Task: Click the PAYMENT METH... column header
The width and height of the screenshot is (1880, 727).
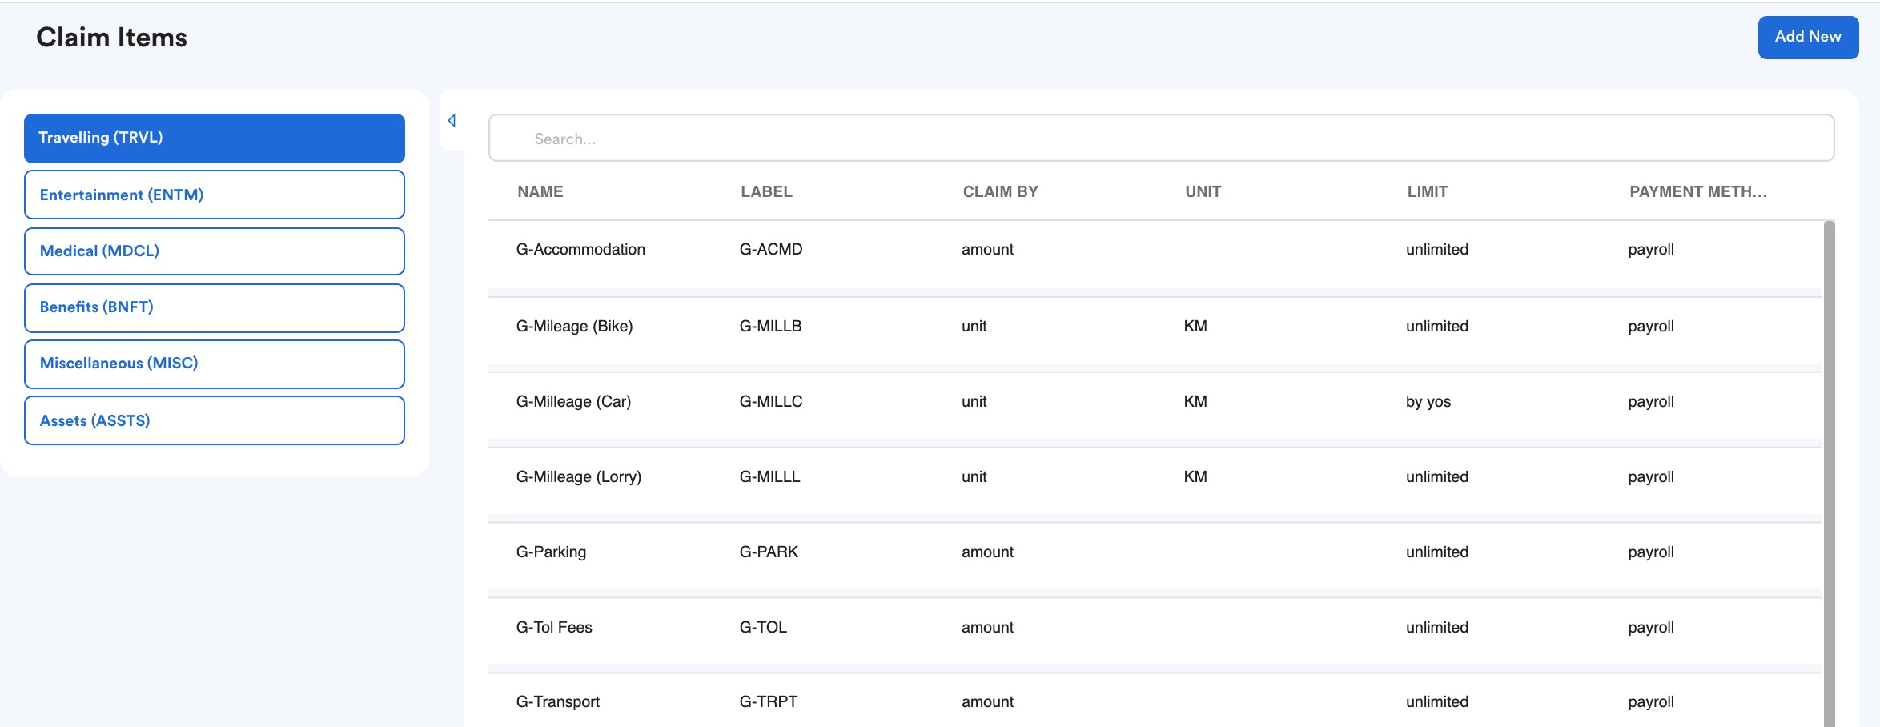Action: pos(1697,192)
